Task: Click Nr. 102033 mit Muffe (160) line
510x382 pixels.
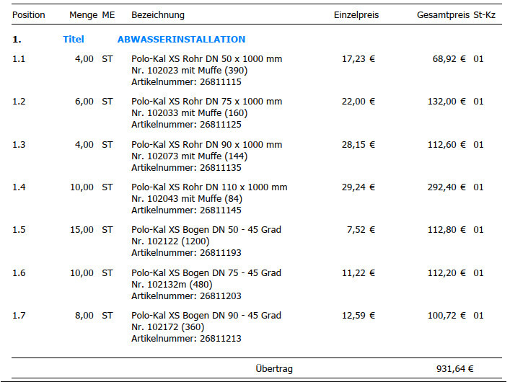Action: coord(189,113)
